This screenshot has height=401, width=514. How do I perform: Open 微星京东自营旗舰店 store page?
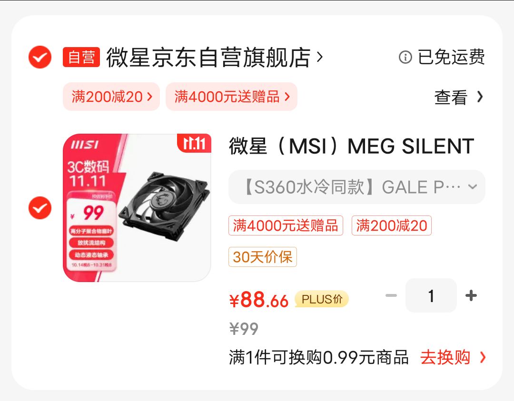click(x=208, y=58)
